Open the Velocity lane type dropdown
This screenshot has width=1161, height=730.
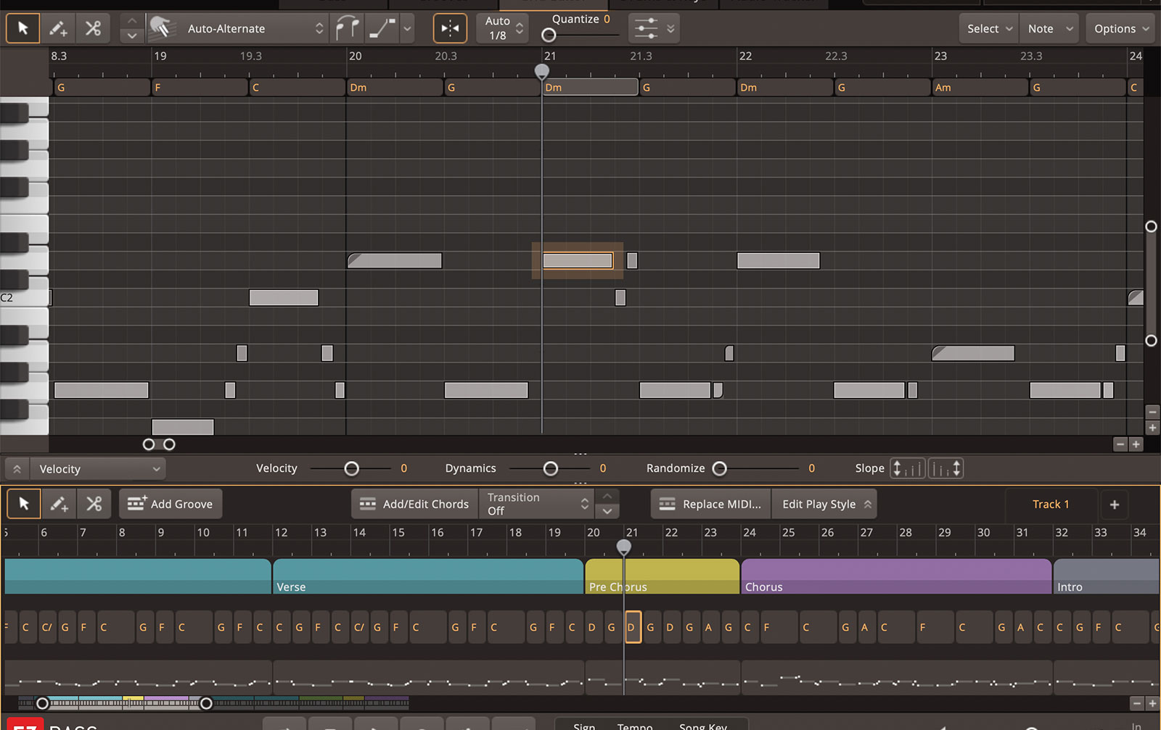[x=98, y=469]
